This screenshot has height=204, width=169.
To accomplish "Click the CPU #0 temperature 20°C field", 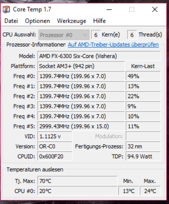I will pos(77,191).
